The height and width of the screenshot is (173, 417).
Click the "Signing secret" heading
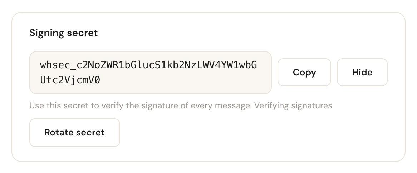(x=64, y=33)
